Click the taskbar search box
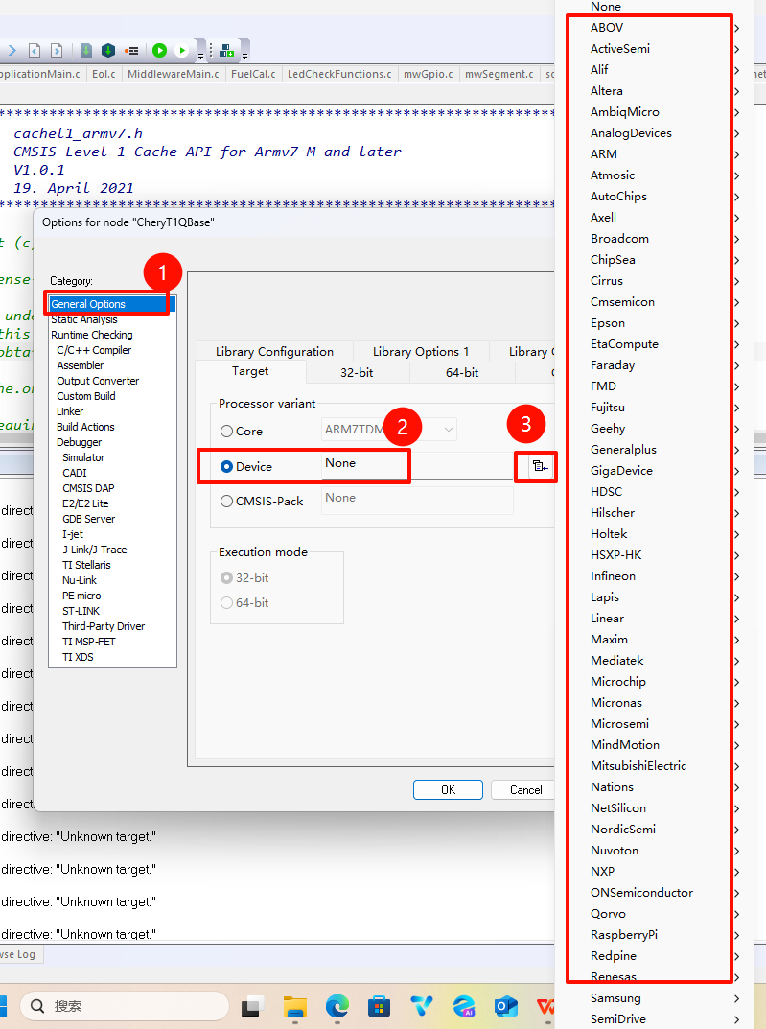Image resolution: width=766 pixels, height=1029 pixels. (125, 1006)
